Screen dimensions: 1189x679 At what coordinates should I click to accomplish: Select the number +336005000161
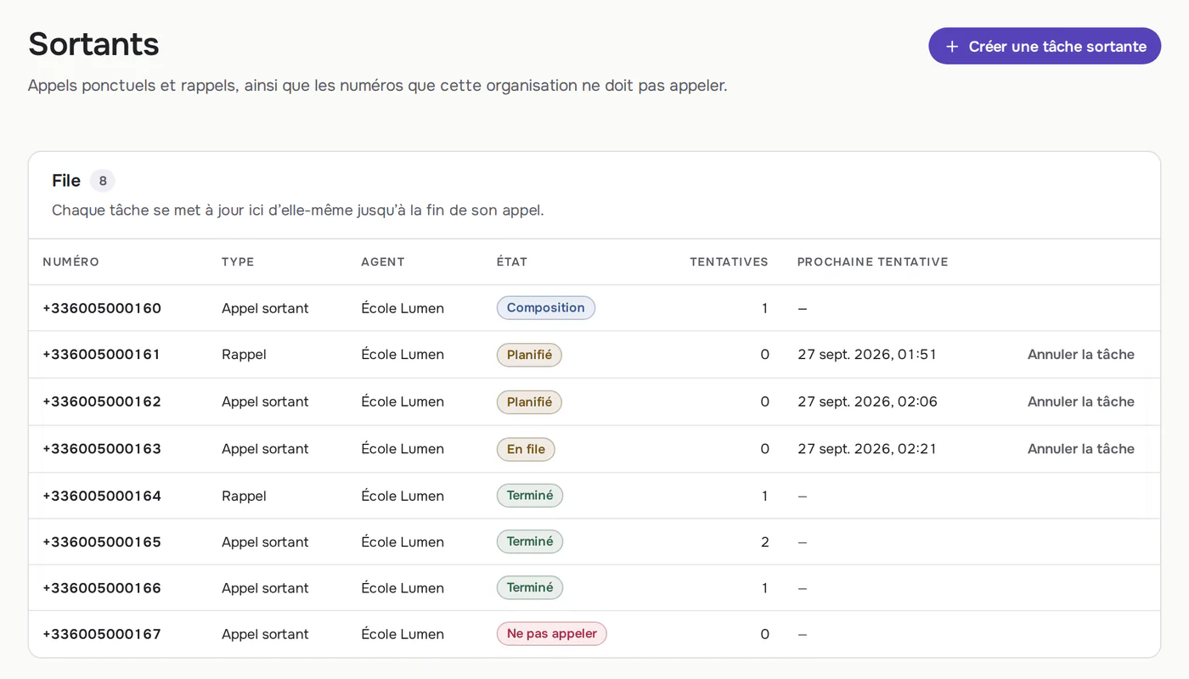coord(102,355)
